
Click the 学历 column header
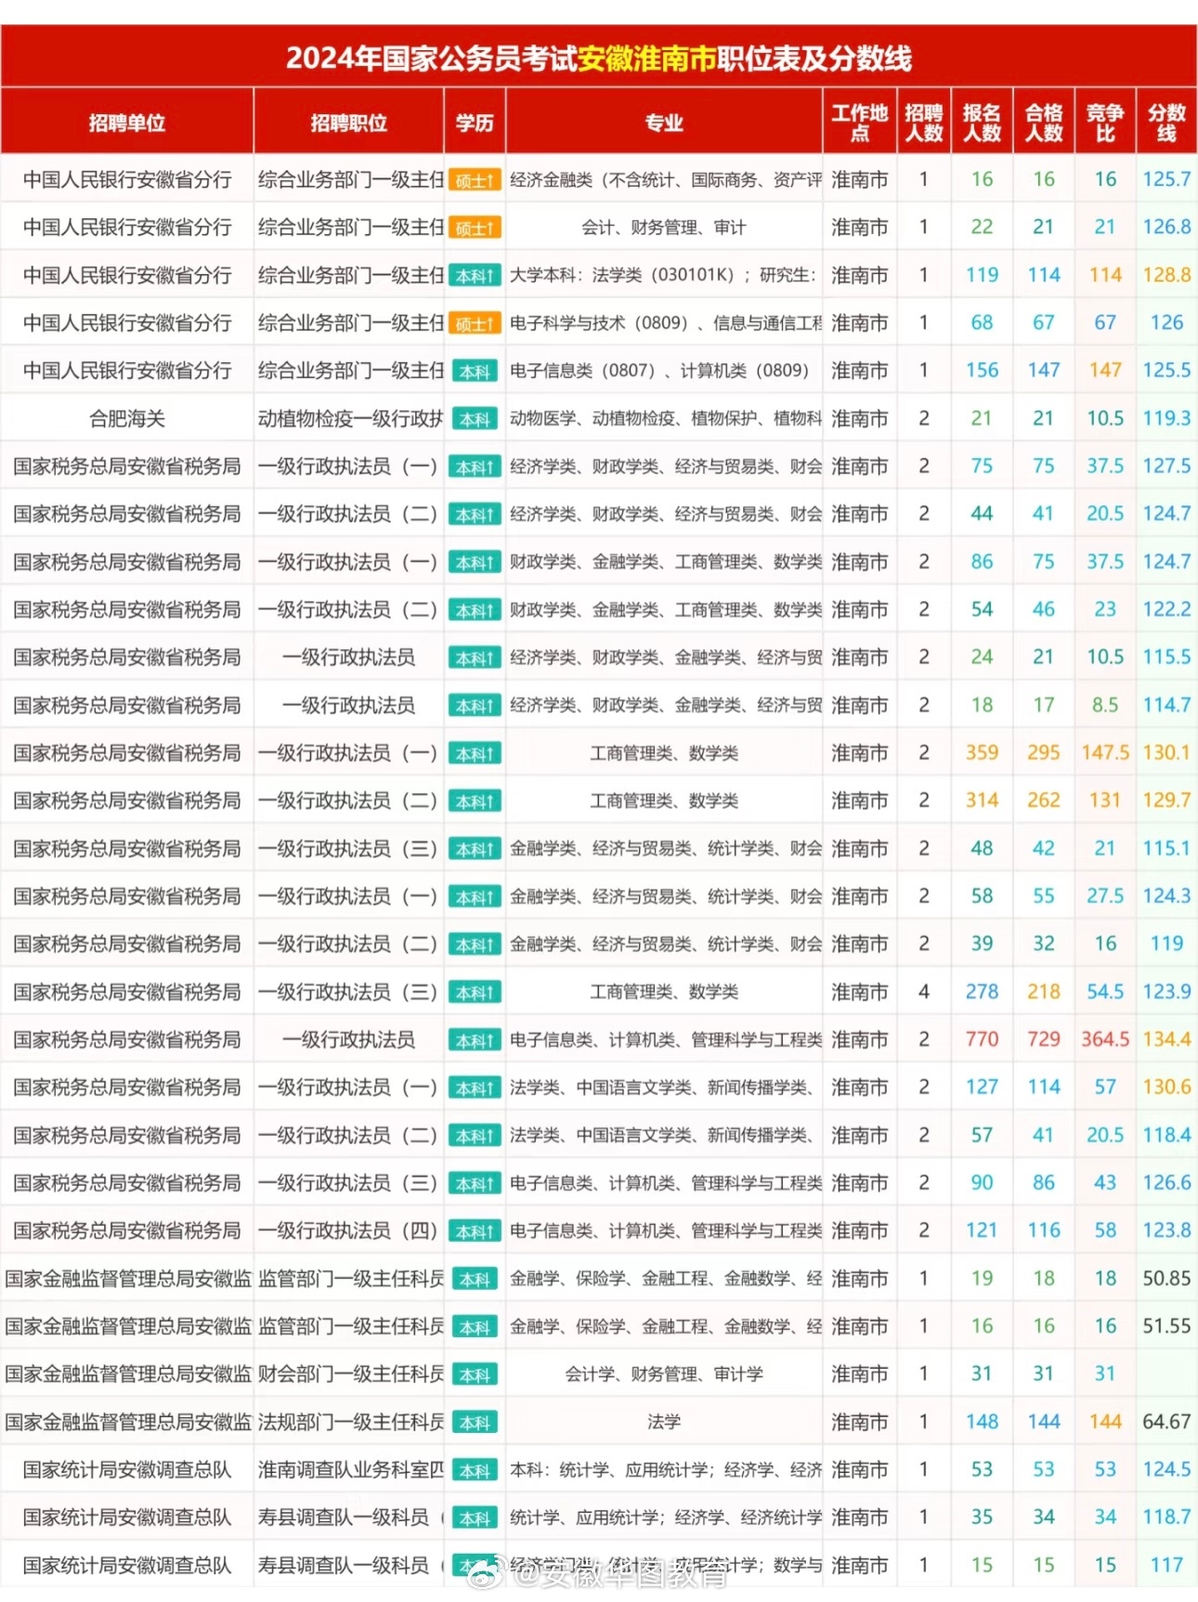[x=475, y=123]
